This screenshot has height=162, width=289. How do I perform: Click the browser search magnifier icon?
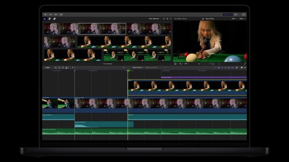coord(171,19)
